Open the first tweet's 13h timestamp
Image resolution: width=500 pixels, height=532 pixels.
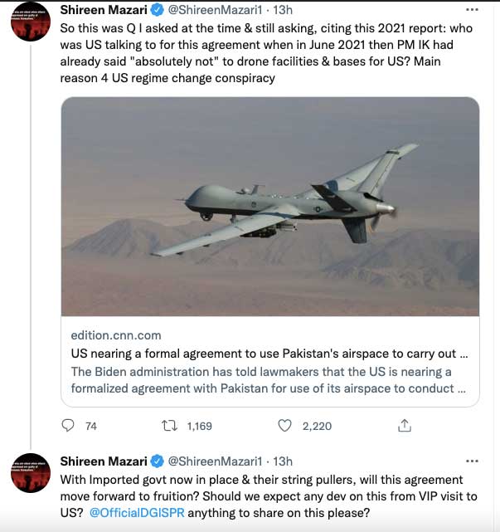(x=282, y=10)
